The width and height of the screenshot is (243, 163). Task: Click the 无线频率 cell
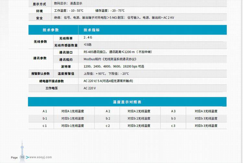(66, 38)
